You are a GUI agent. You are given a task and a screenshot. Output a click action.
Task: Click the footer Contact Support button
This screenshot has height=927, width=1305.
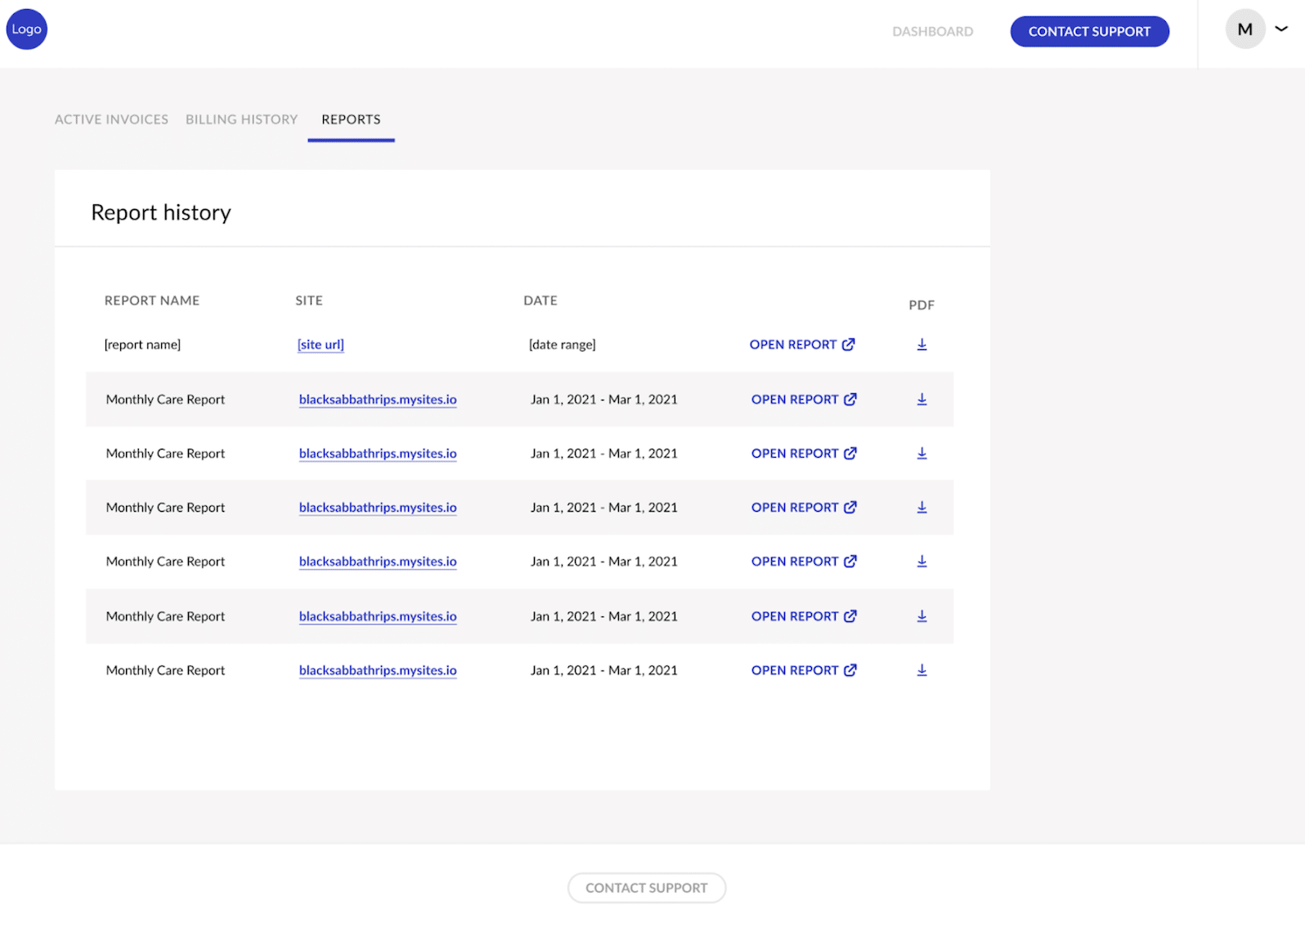point(646,888)
